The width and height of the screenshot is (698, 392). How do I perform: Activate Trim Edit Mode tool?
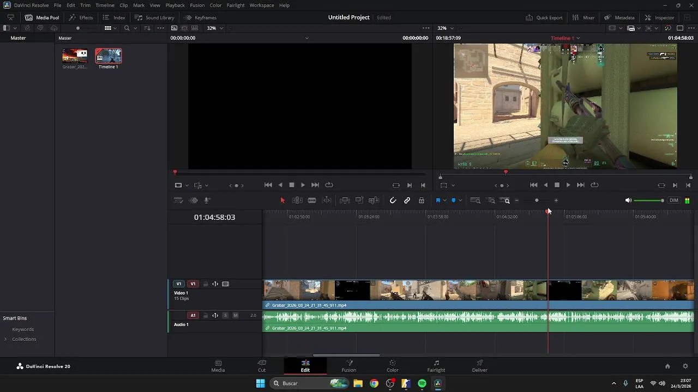[x=297, y=200]
